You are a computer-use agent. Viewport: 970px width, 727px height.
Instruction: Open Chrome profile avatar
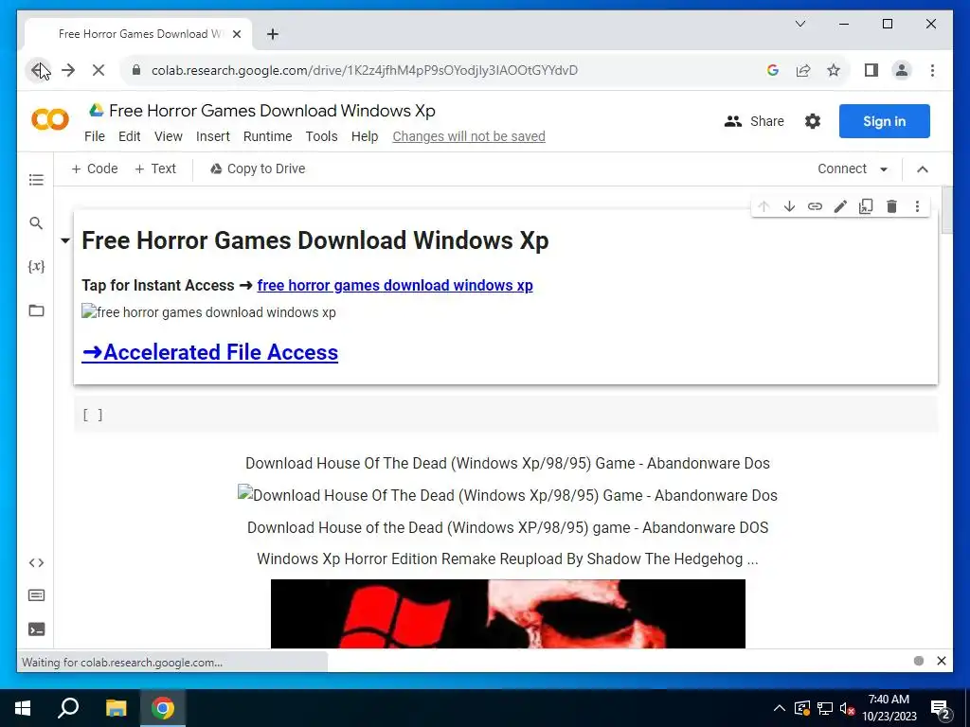pyautogui.click(x=902, y=70)
